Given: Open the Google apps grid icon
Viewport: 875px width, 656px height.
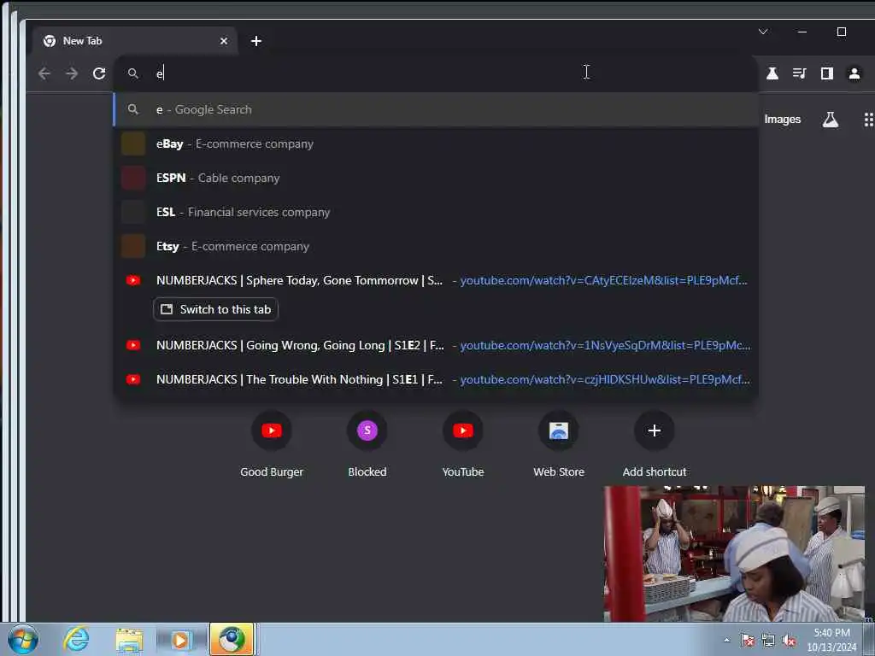Looking at the screenshot, I should click(868, 120).
